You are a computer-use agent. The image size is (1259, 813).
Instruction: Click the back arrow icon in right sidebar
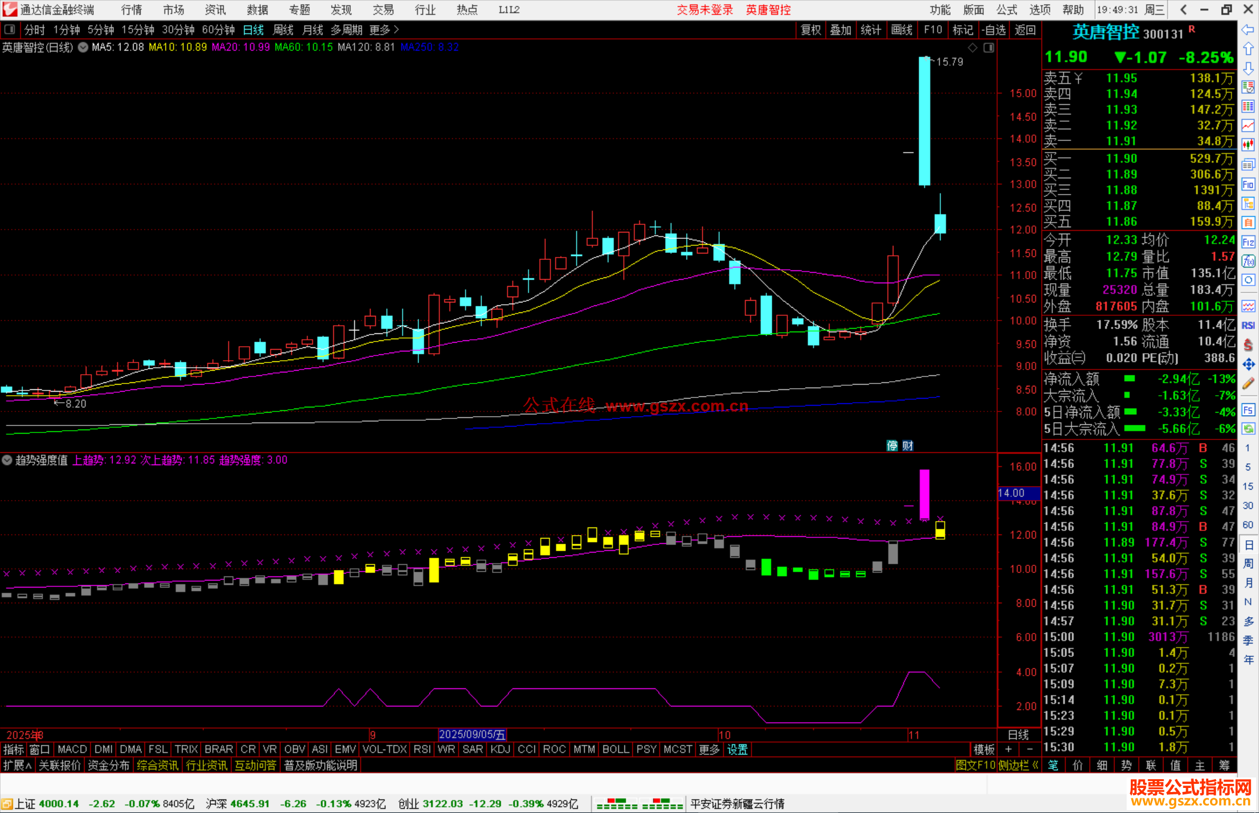[x=1248, y=30]
